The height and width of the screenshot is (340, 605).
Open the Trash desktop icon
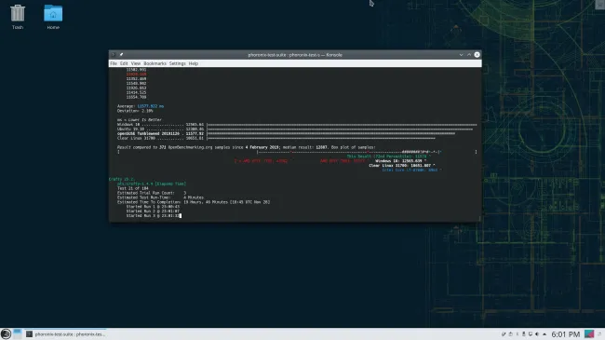pyautogui.click(x=18, y=17)
